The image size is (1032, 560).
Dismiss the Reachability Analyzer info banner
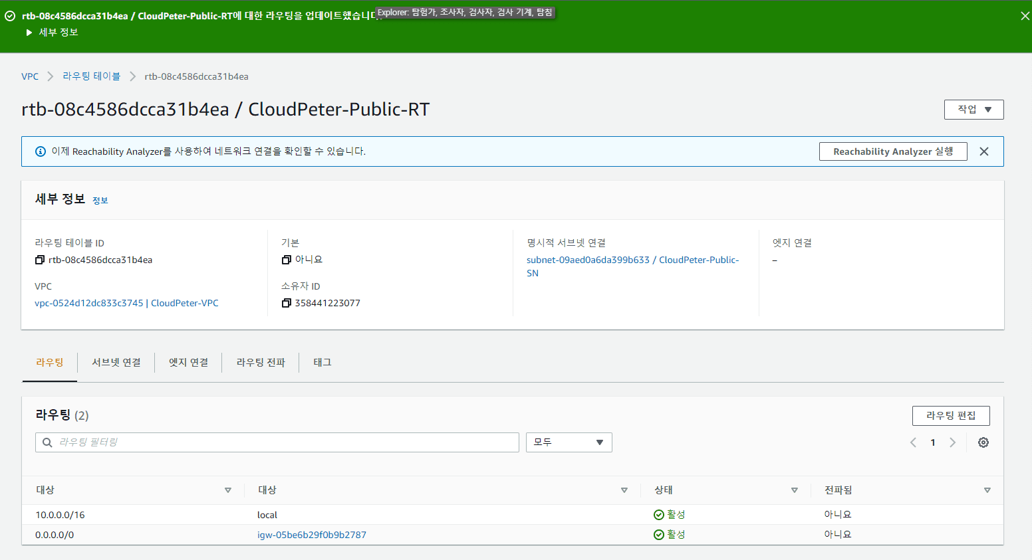tap(983, 151)
